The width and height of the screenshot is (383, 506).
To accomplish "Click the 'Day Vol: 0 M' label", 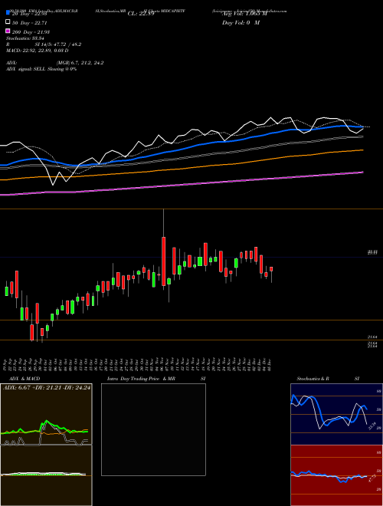I will 241,23.
